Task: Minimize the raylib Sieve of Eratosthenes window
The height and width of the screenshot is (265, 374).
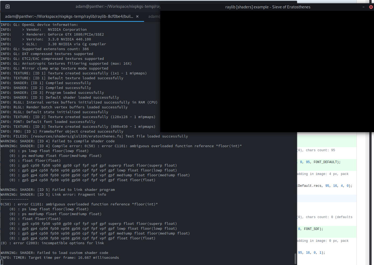Action: (x=363, y=7)
